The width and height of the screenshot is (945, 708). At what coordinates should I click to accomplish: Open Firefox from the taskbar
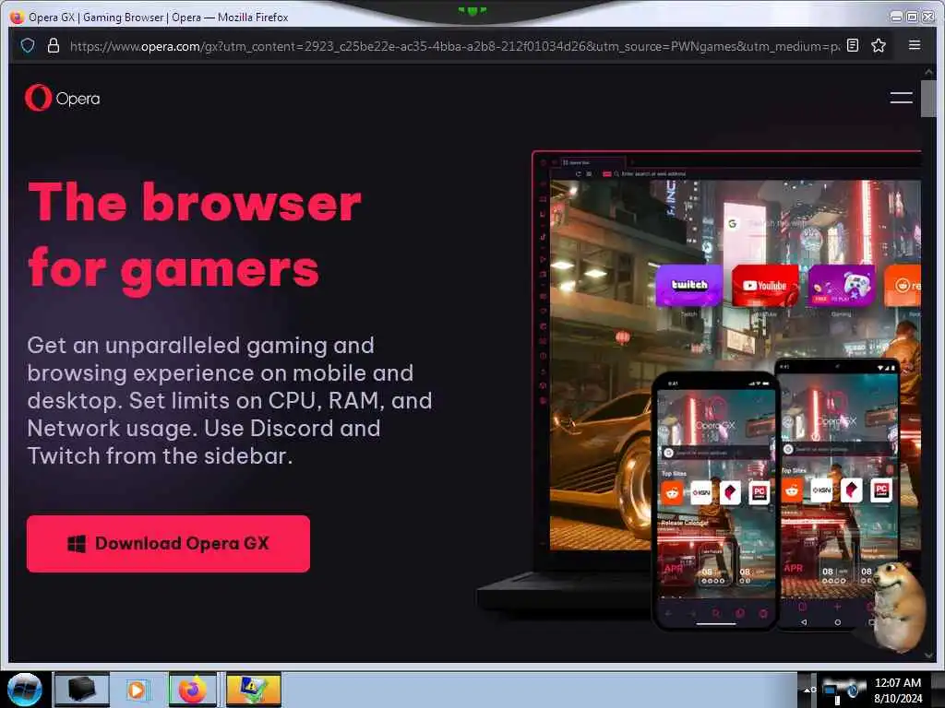(192, 690)
